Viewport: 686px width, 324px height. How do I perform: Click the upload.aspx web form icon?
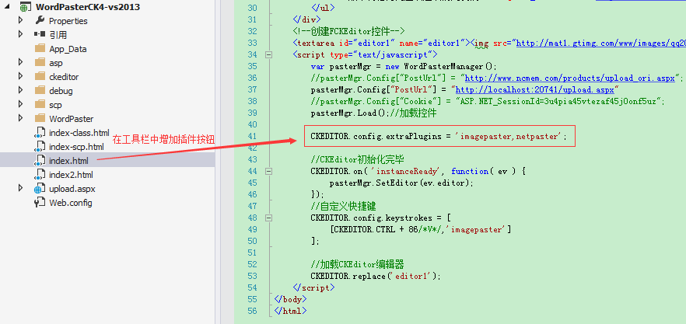(40, 189)
